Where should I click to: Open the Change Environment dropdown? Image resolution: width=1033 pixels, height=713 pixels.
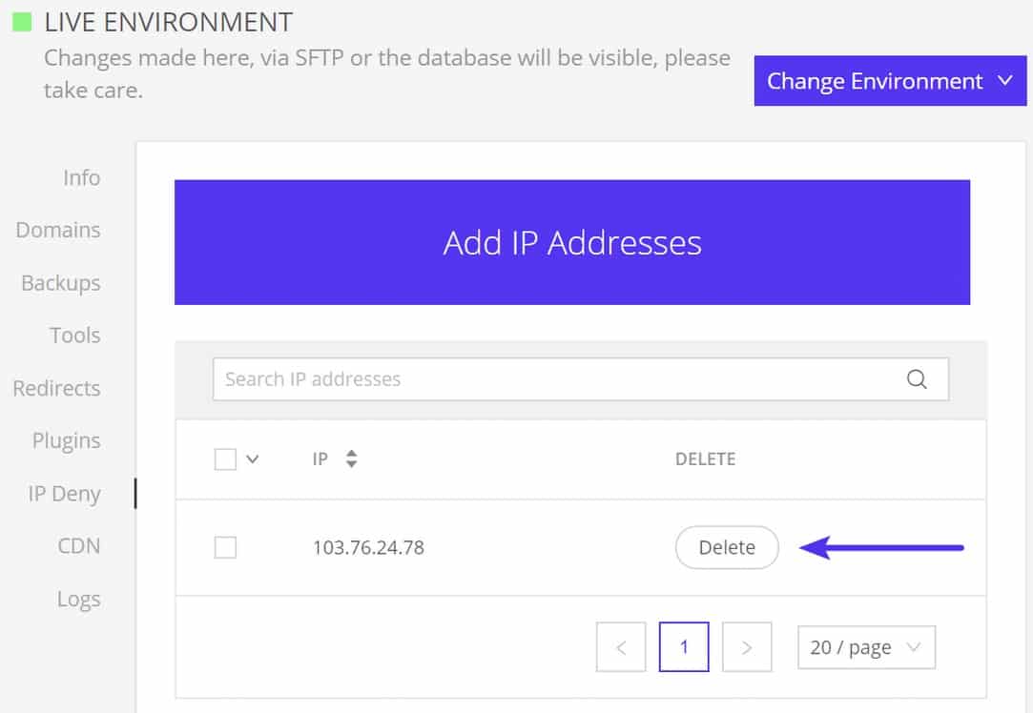tap(890, 81)
